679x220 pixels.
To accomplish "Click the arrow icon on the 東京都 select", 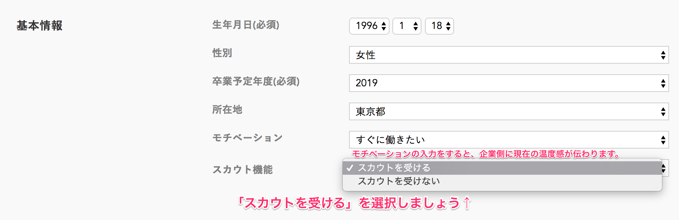I will pos(663,111).
